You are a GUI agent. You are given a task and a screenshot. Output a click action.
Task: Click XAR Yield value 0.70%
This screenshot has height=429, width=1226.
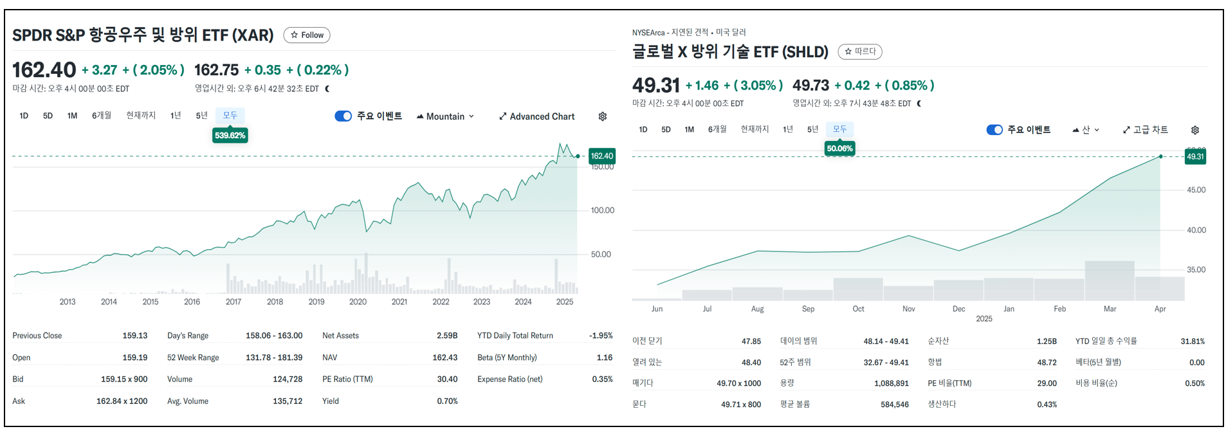click(x=448, y=401)
